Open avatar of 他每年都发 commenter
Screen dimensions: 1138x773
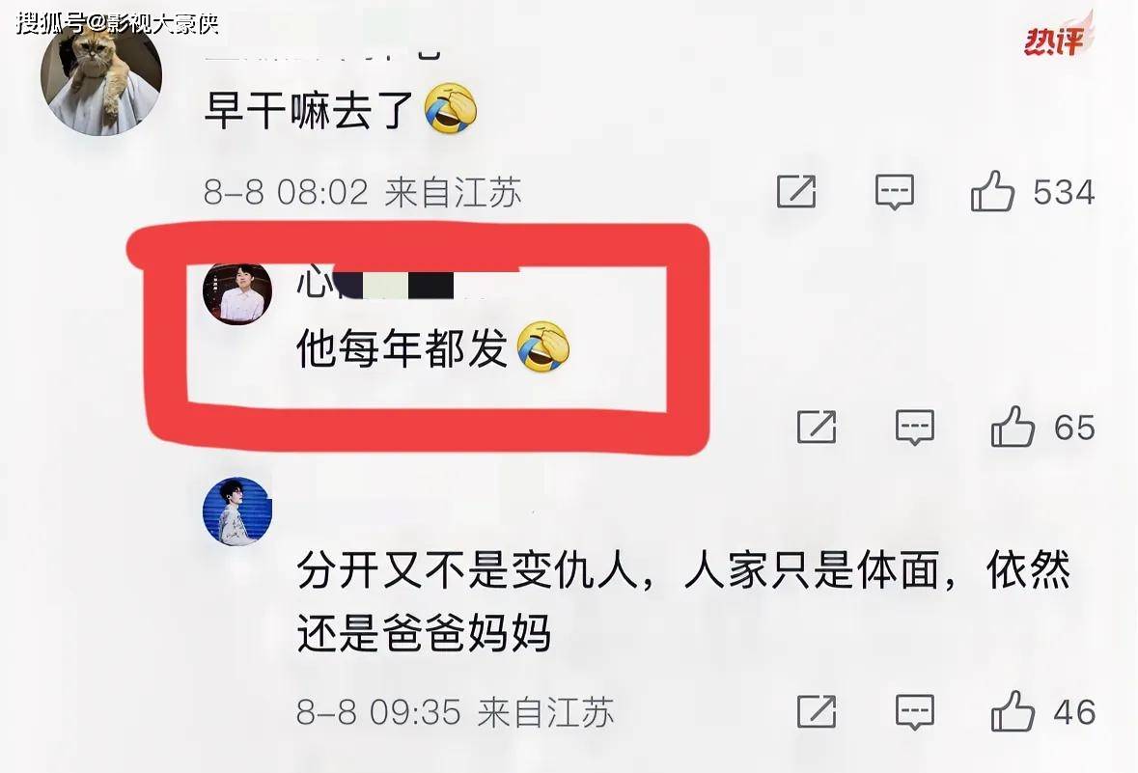pyautogui.click(x=237, y=293)
